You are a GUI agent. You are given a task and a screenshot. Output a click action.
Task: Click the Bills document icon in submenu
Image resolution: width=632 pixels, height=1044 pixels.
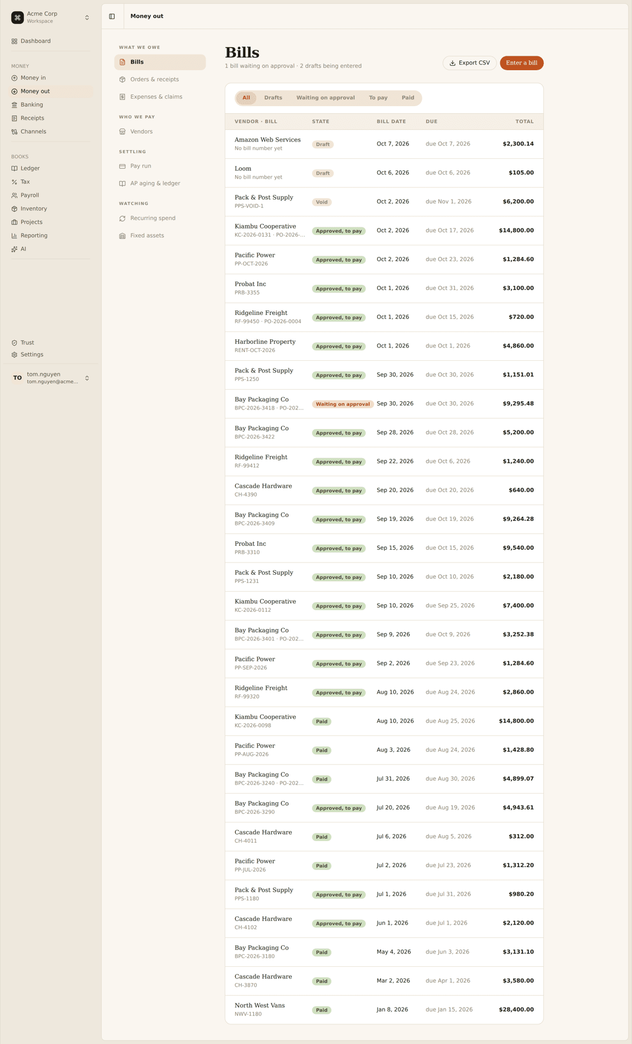click(x=122, y=62)
